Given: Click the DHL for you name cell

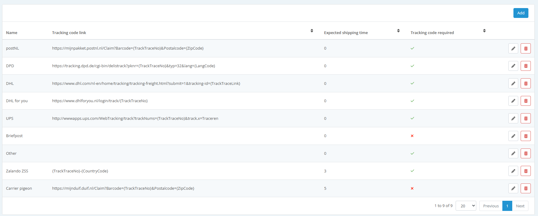Looking at the screenshot, I should pyautogui.click(x=17, y=101).
